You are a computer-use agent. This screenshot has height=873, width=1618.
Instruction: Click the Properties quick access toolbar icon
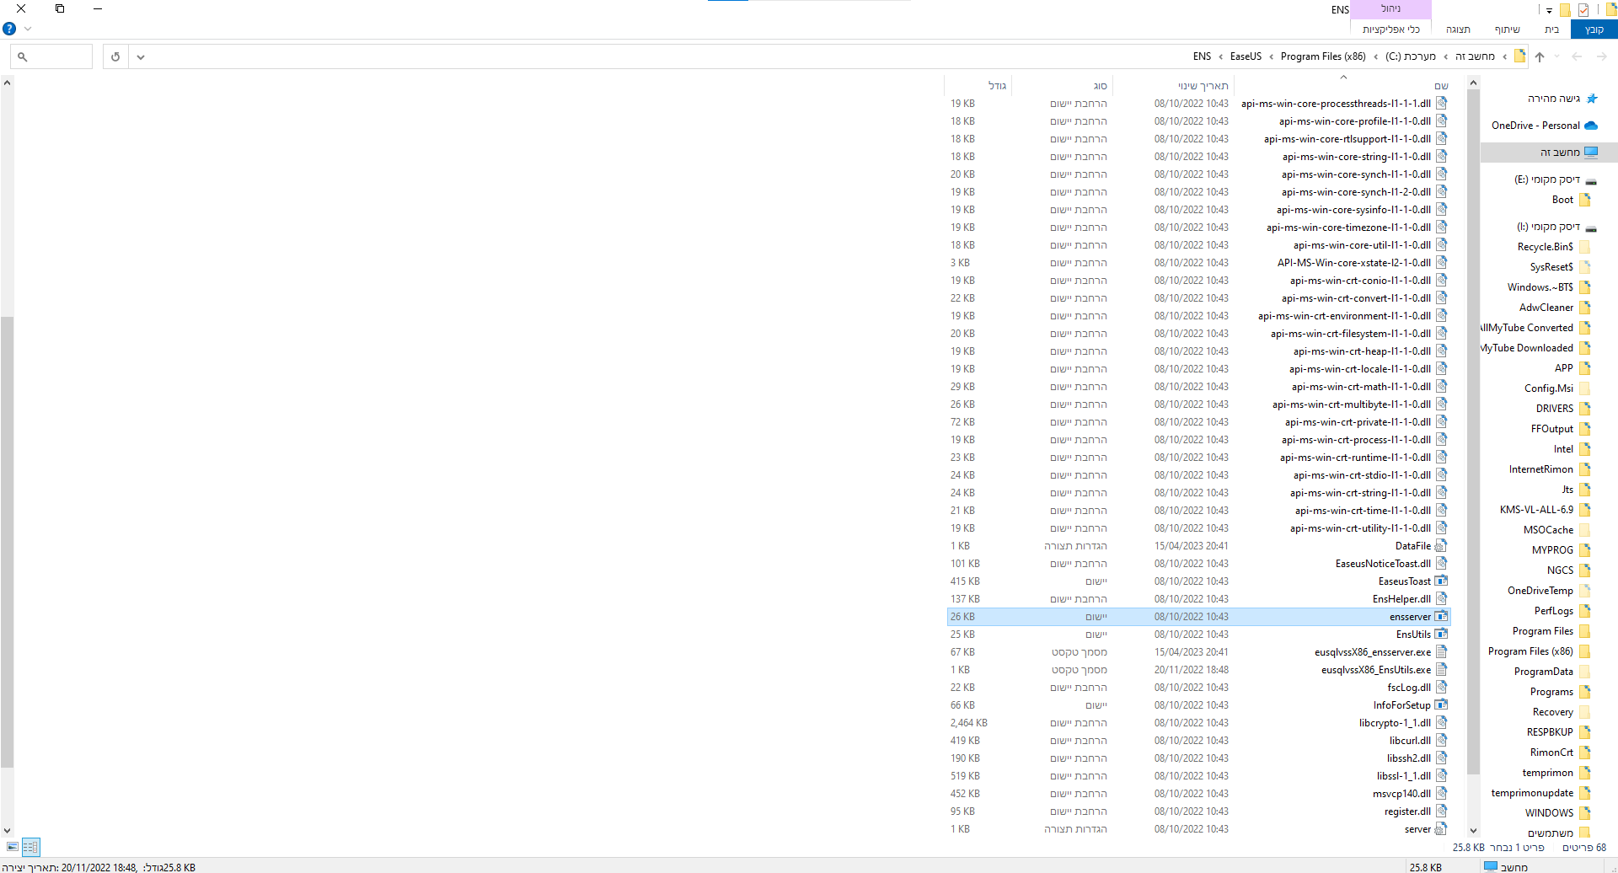click(x=1583, y=10)
